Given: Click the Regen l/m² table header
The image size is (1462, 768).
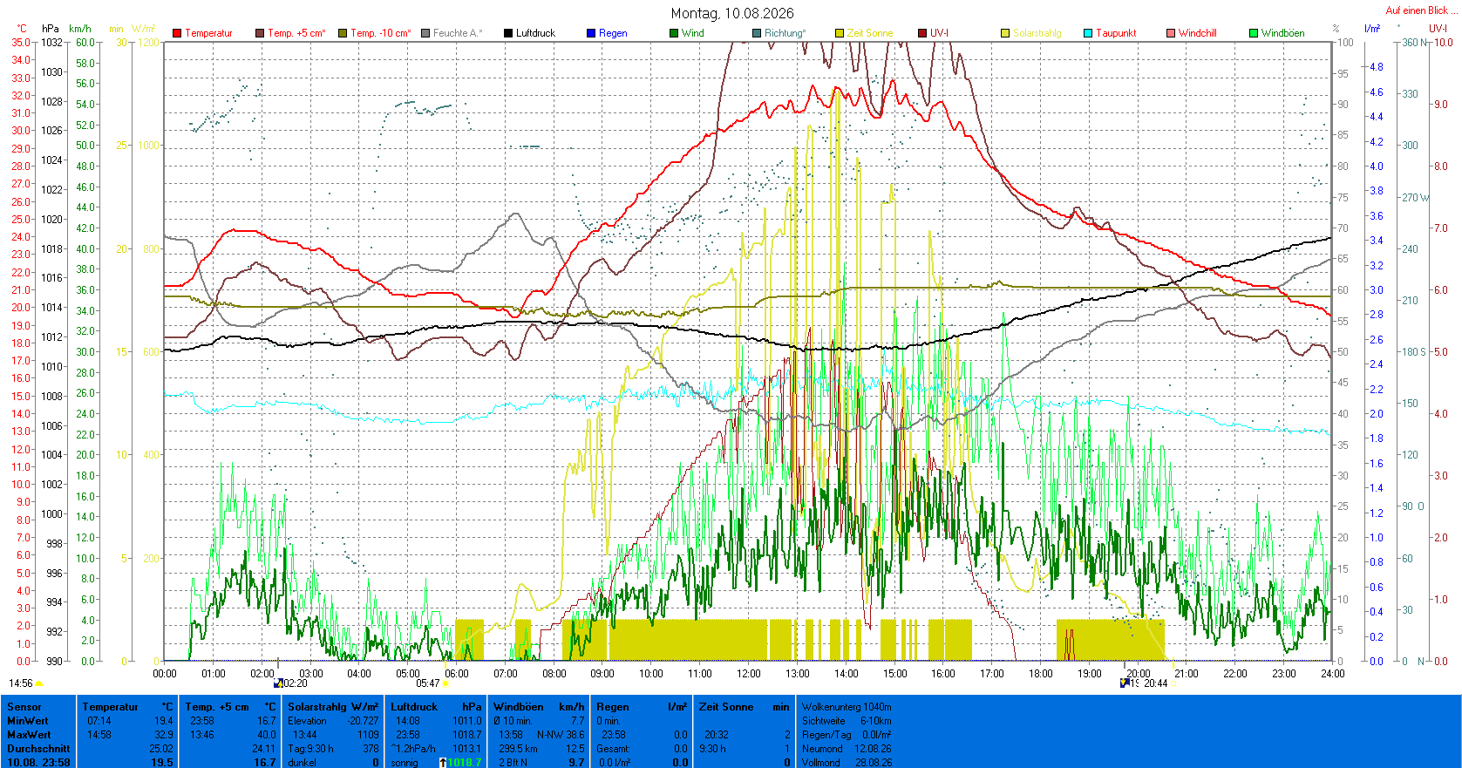Looking at the screenshot, I should click(642, 707).
